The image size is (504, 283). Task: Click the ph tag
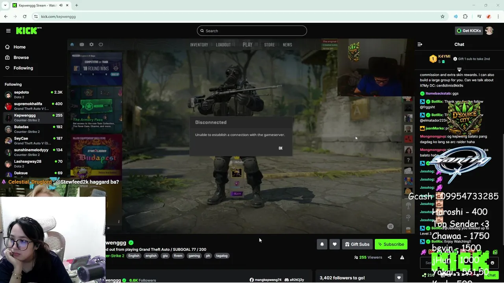click(x=208, y=256)
